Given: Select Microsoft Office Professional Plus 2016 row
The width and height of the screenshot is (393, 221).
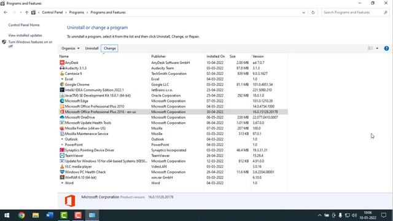Looking at the screenshot, I should [173, 112].
